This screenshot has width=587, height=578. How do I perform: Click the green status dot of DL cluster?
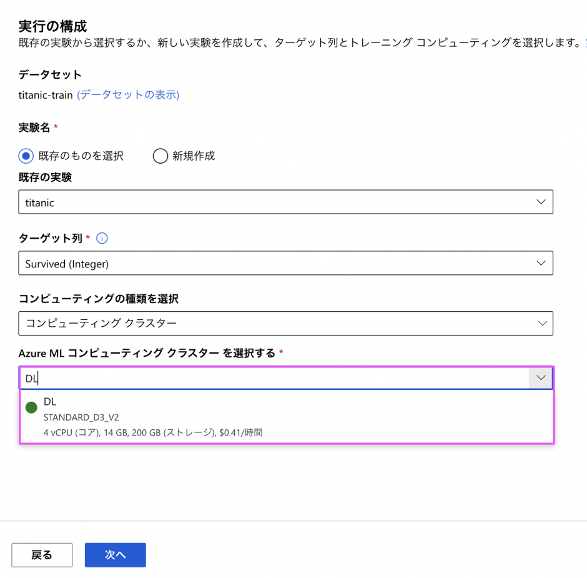(31, 408)
